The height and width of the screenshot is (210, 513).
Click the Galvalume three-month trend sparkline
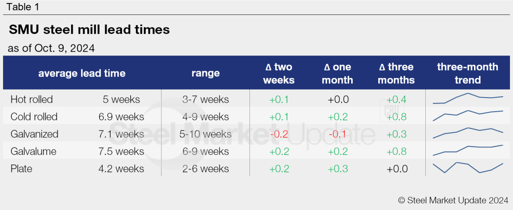[x=468, y=149]
